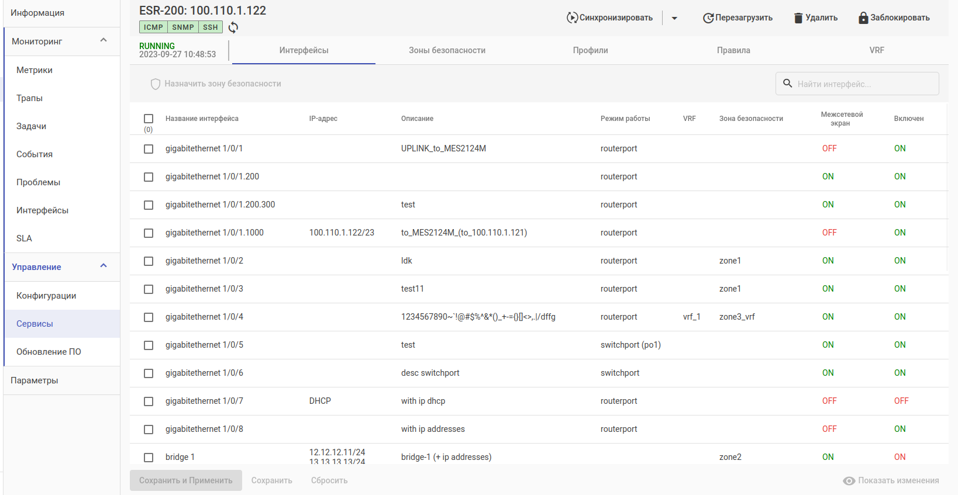Screen dimensions: 958x495
Task: Switch to the Зоны безопасности tab
Action: [x=447, y=50]
